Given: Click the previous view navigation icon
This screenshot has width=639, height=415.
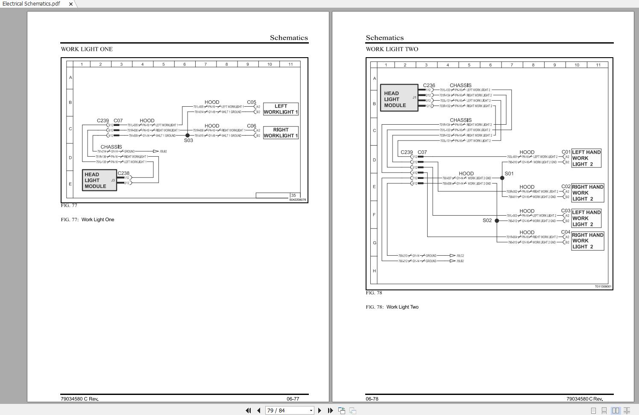Looking at the screenshot, I should [342, 410].
